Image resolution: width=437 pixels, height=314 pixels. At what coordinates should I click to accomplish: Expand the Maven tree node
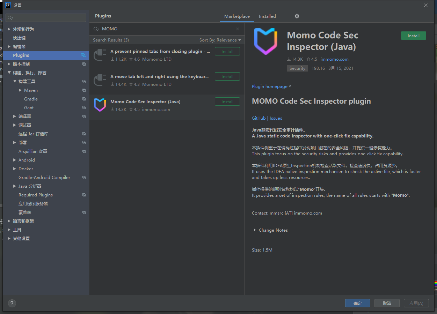click(x=20, y=90)
